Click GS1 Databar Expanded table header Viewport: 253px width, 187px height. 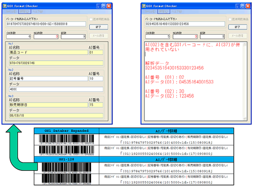(67, 131)
